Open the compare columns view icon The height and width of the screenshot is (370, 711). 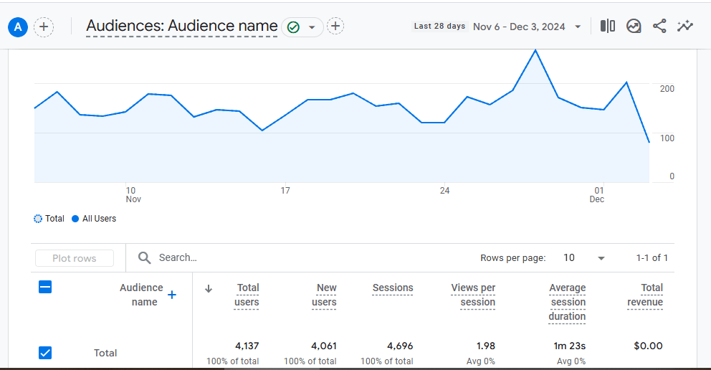608,27
